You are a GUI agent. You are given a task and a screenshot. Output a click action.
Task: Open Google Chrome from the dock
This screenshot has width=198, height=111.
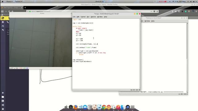(x=104, y=107)
